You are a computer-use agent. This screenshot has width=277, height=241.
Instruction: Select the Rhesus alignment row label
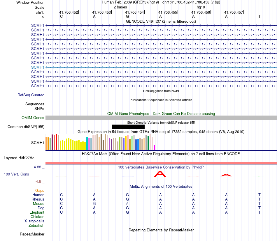(38, 199)
